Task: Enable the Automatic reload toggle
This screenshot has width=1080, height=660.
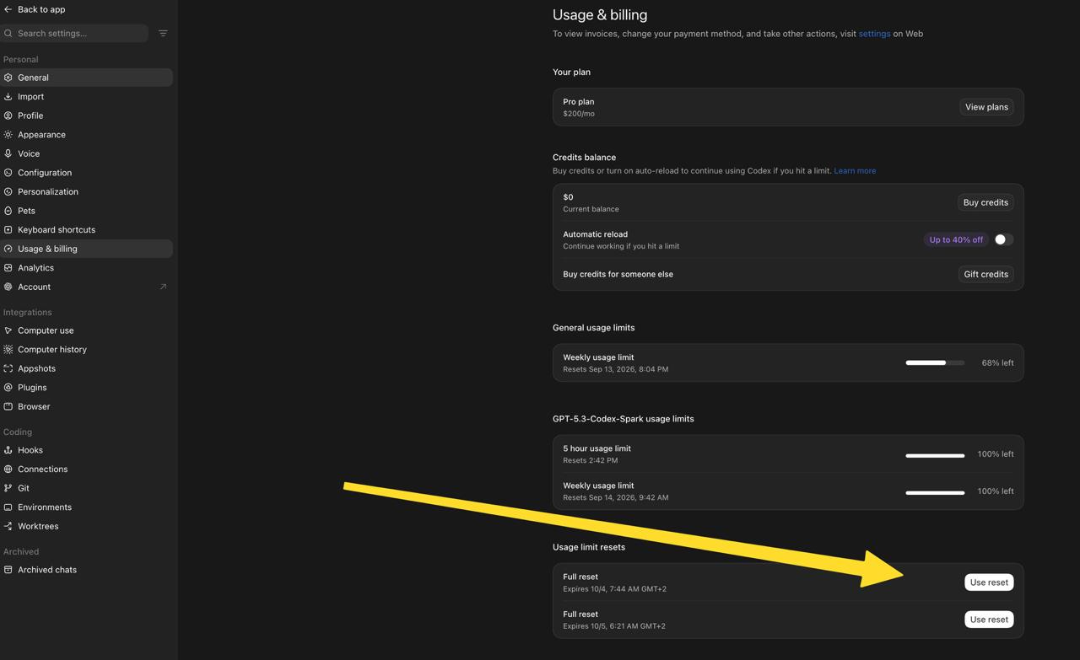Action: (x=1002, y=239)
